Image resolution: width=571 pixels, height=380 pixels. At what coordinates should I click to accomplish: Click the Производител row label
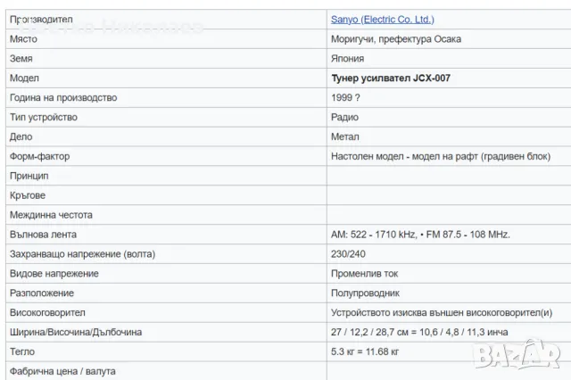pos(41,19)
